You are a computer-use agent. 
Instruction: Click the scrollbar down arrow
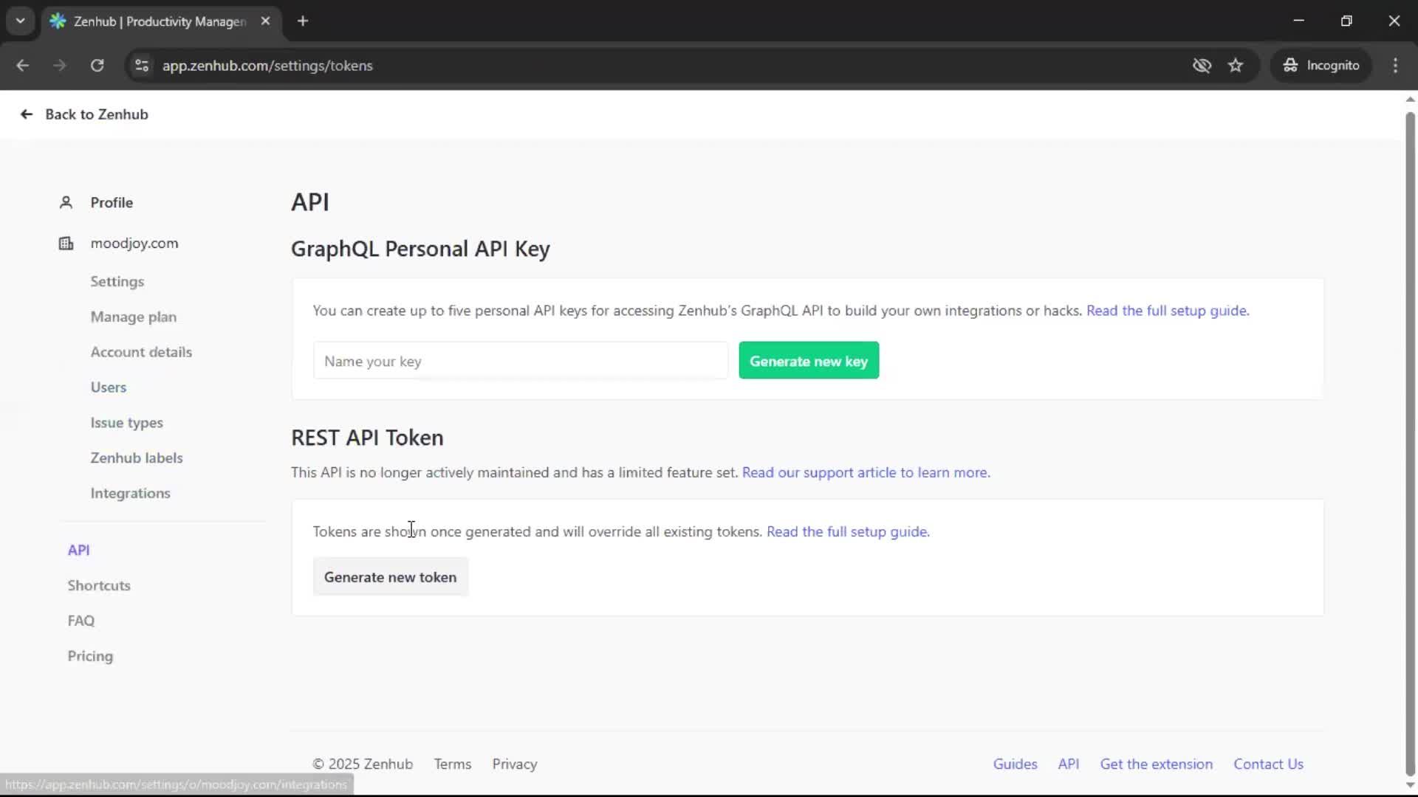(1409, 785)
